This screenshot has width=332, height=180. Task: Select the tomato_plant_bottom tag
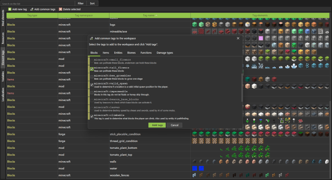tap(123, 148)
